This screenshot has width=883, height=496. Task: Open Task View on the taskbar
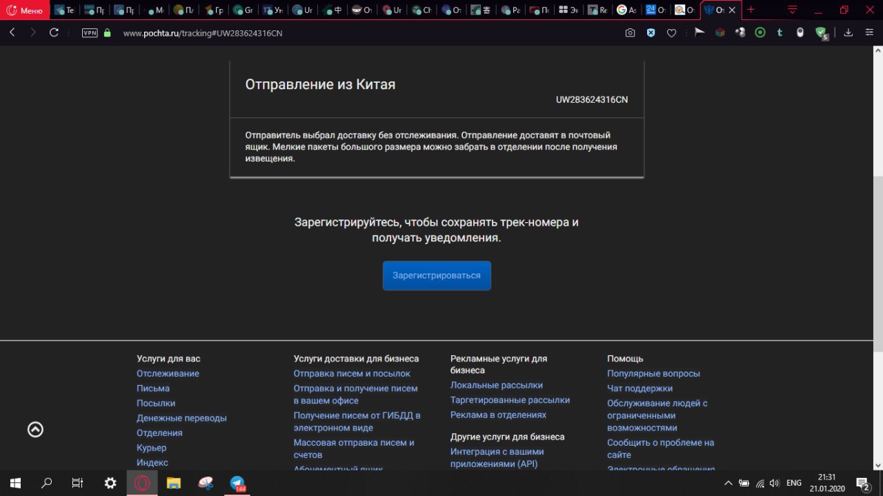click(x=78, y=483)
